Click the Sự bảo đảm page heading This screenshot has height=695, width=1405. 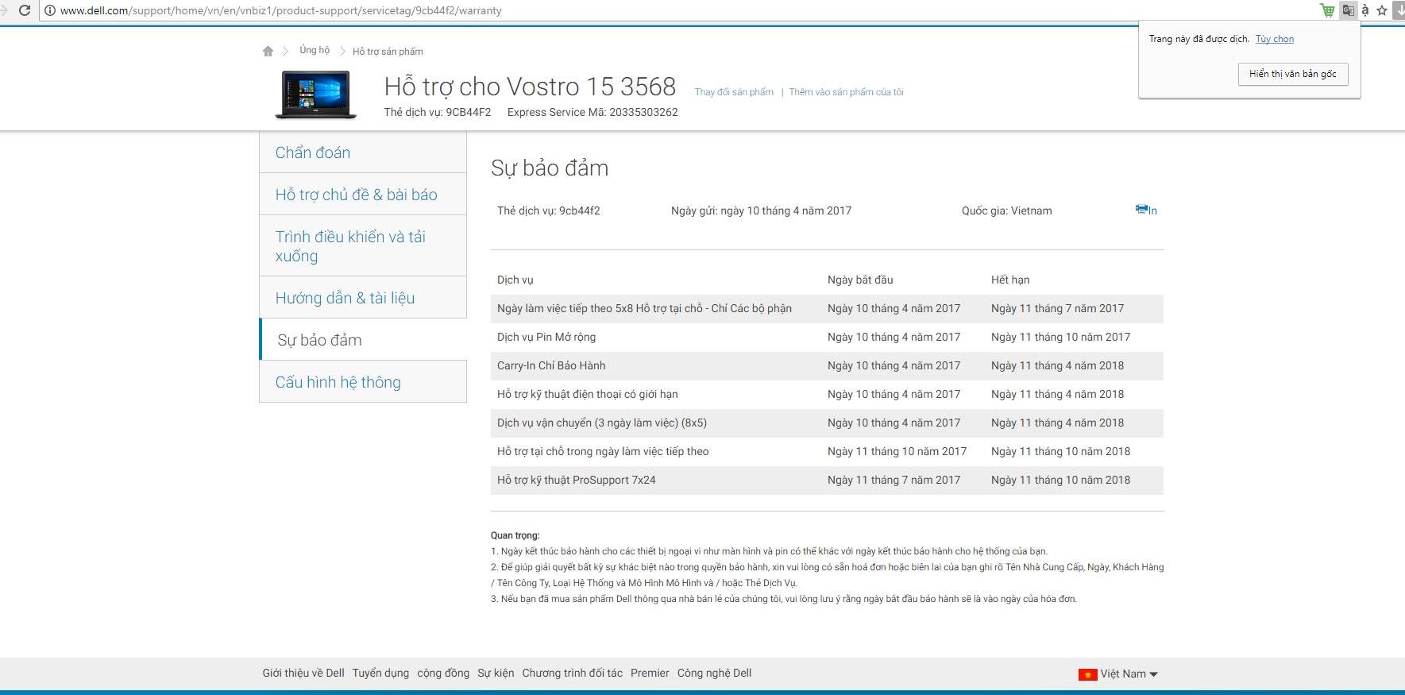pyautogui.click(x=550, y=168)
